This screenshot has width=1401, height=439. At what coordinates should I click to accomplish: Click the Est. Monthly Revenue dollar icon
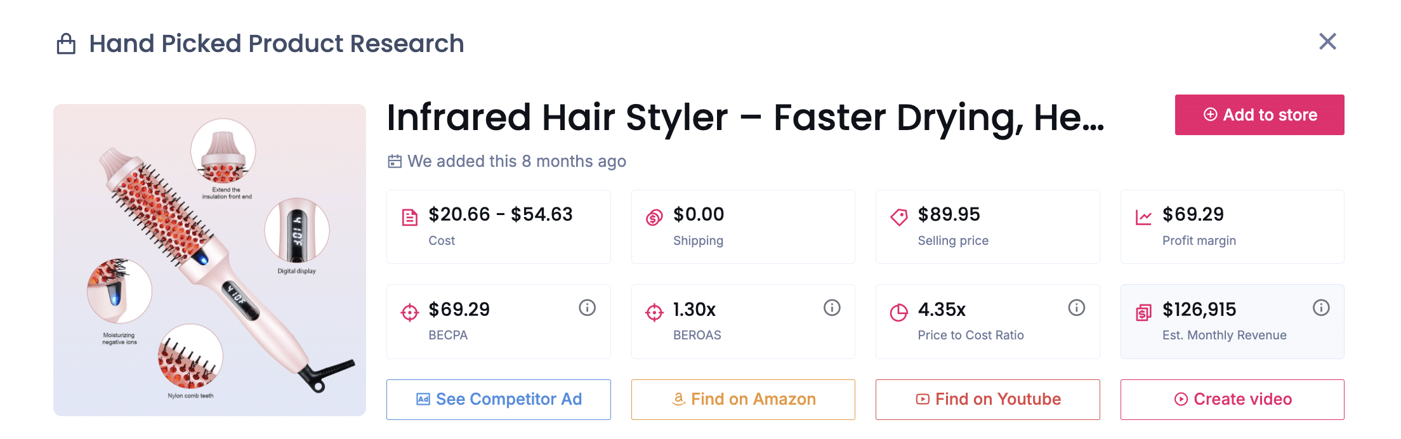(x=1142, y=312)
